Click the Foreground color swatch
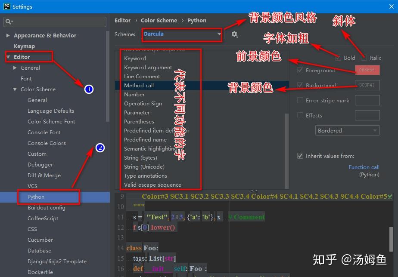The width and height of the screenshot is (398, 277). (x=367, y=70)
